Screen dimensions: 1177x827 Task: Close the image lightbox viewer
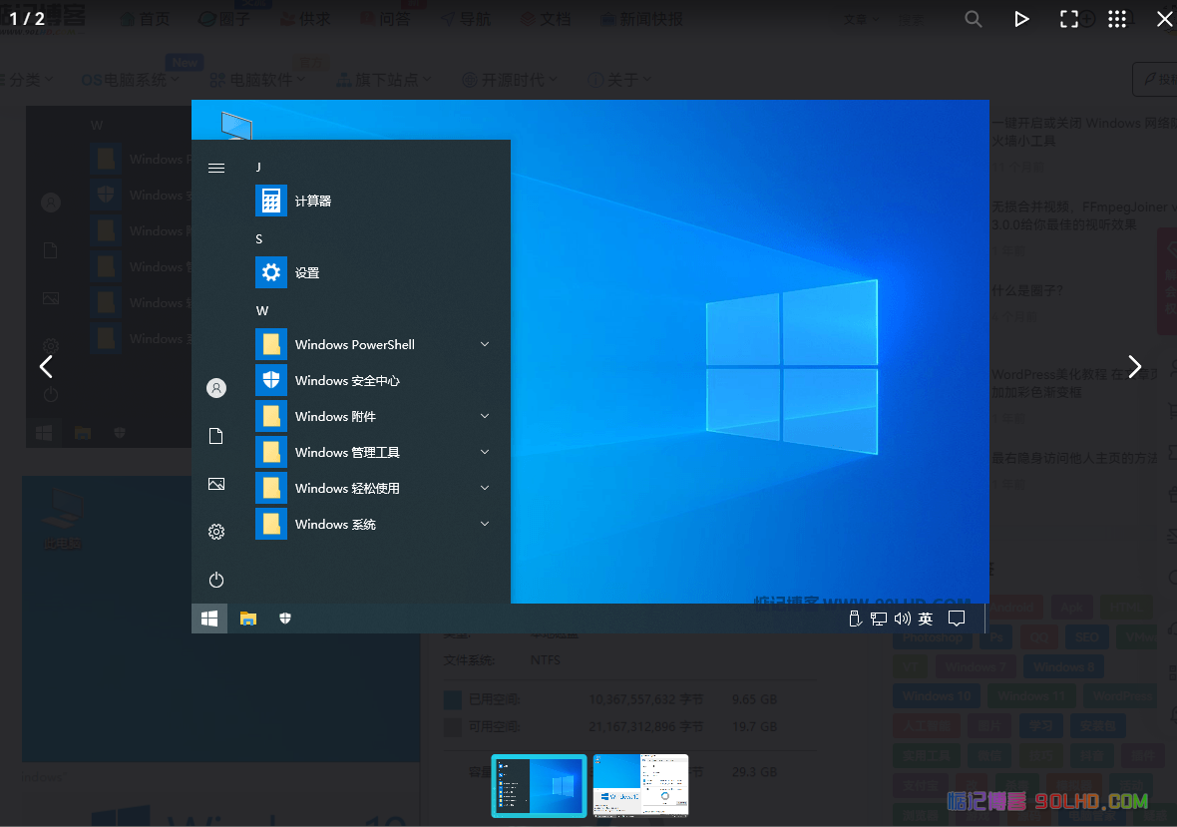tap(1164, 20)
